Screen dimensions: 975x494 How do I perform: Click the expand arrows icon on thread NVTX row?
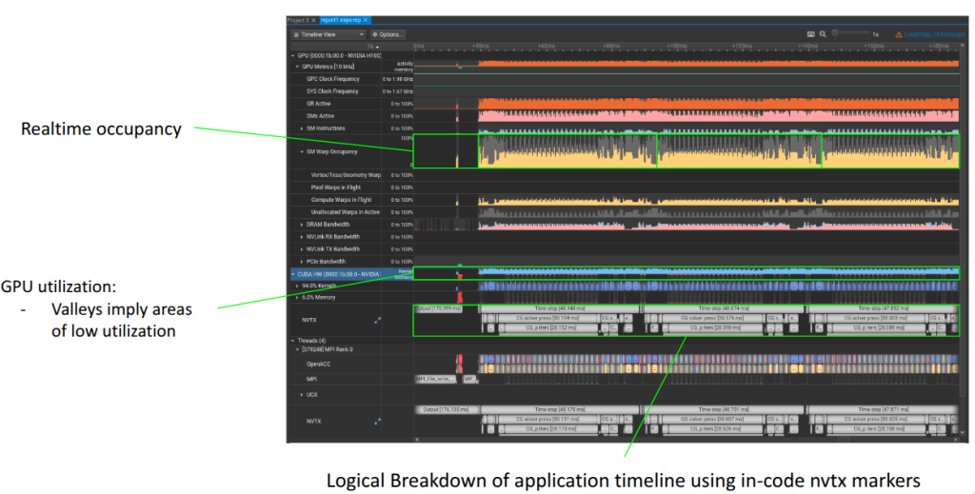pos(377,422)
